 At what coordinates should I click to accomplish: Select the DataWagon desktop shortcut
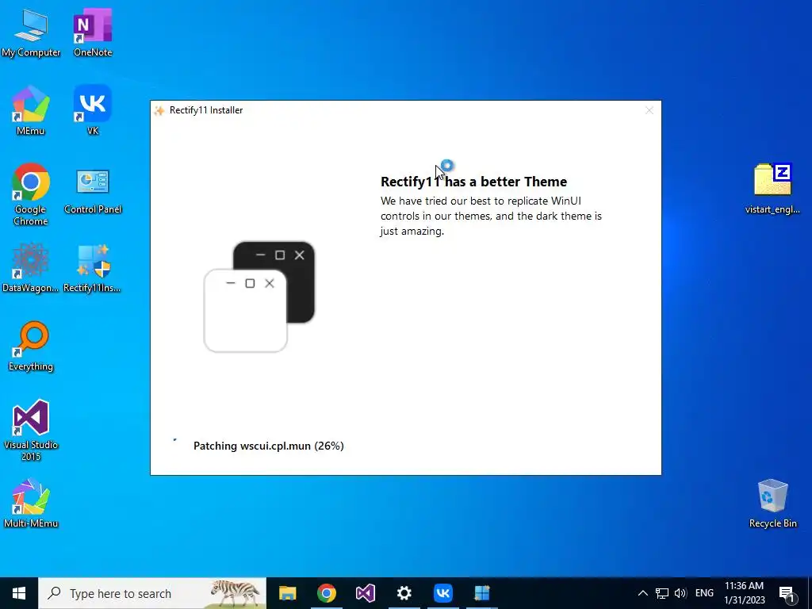click(31, 268)
